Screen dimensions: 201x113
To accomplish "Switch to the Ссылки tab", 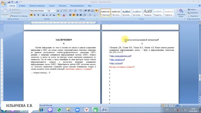I will 52,6.
